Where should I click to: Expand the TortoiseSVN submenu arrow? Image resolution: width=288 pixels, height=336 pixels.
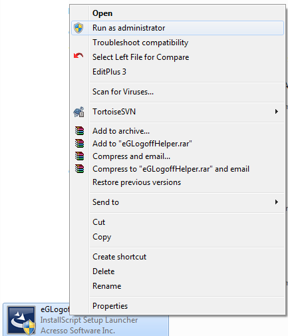pyautogui.click(x=277, y=112)
